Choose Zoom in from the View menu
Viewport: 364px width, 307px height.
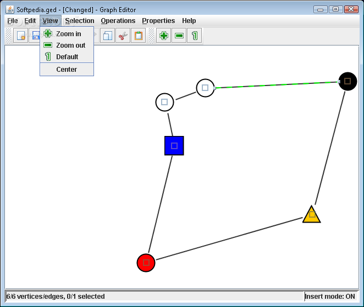click(67, 34)
